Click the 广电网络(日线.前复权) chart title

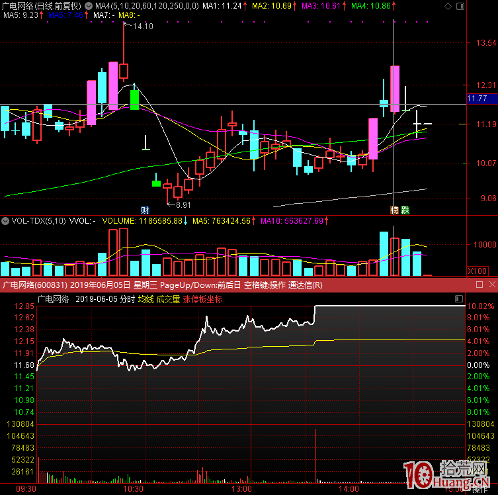(42, 6)
